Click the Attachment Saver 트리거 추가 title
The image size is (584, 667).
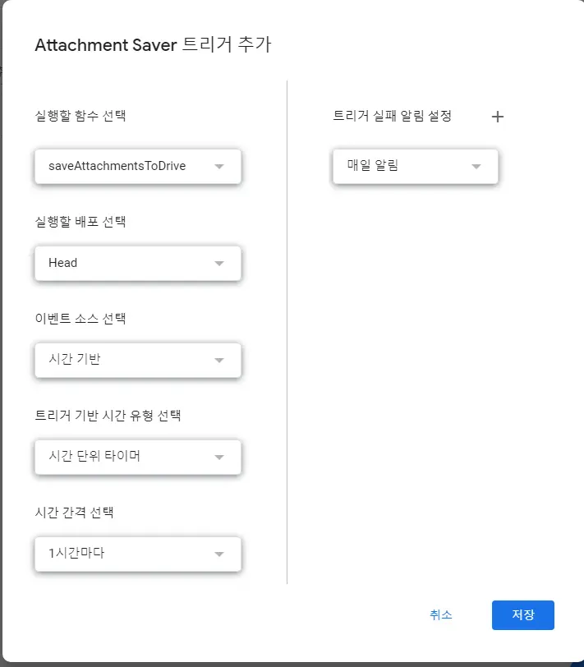point(153,45)
